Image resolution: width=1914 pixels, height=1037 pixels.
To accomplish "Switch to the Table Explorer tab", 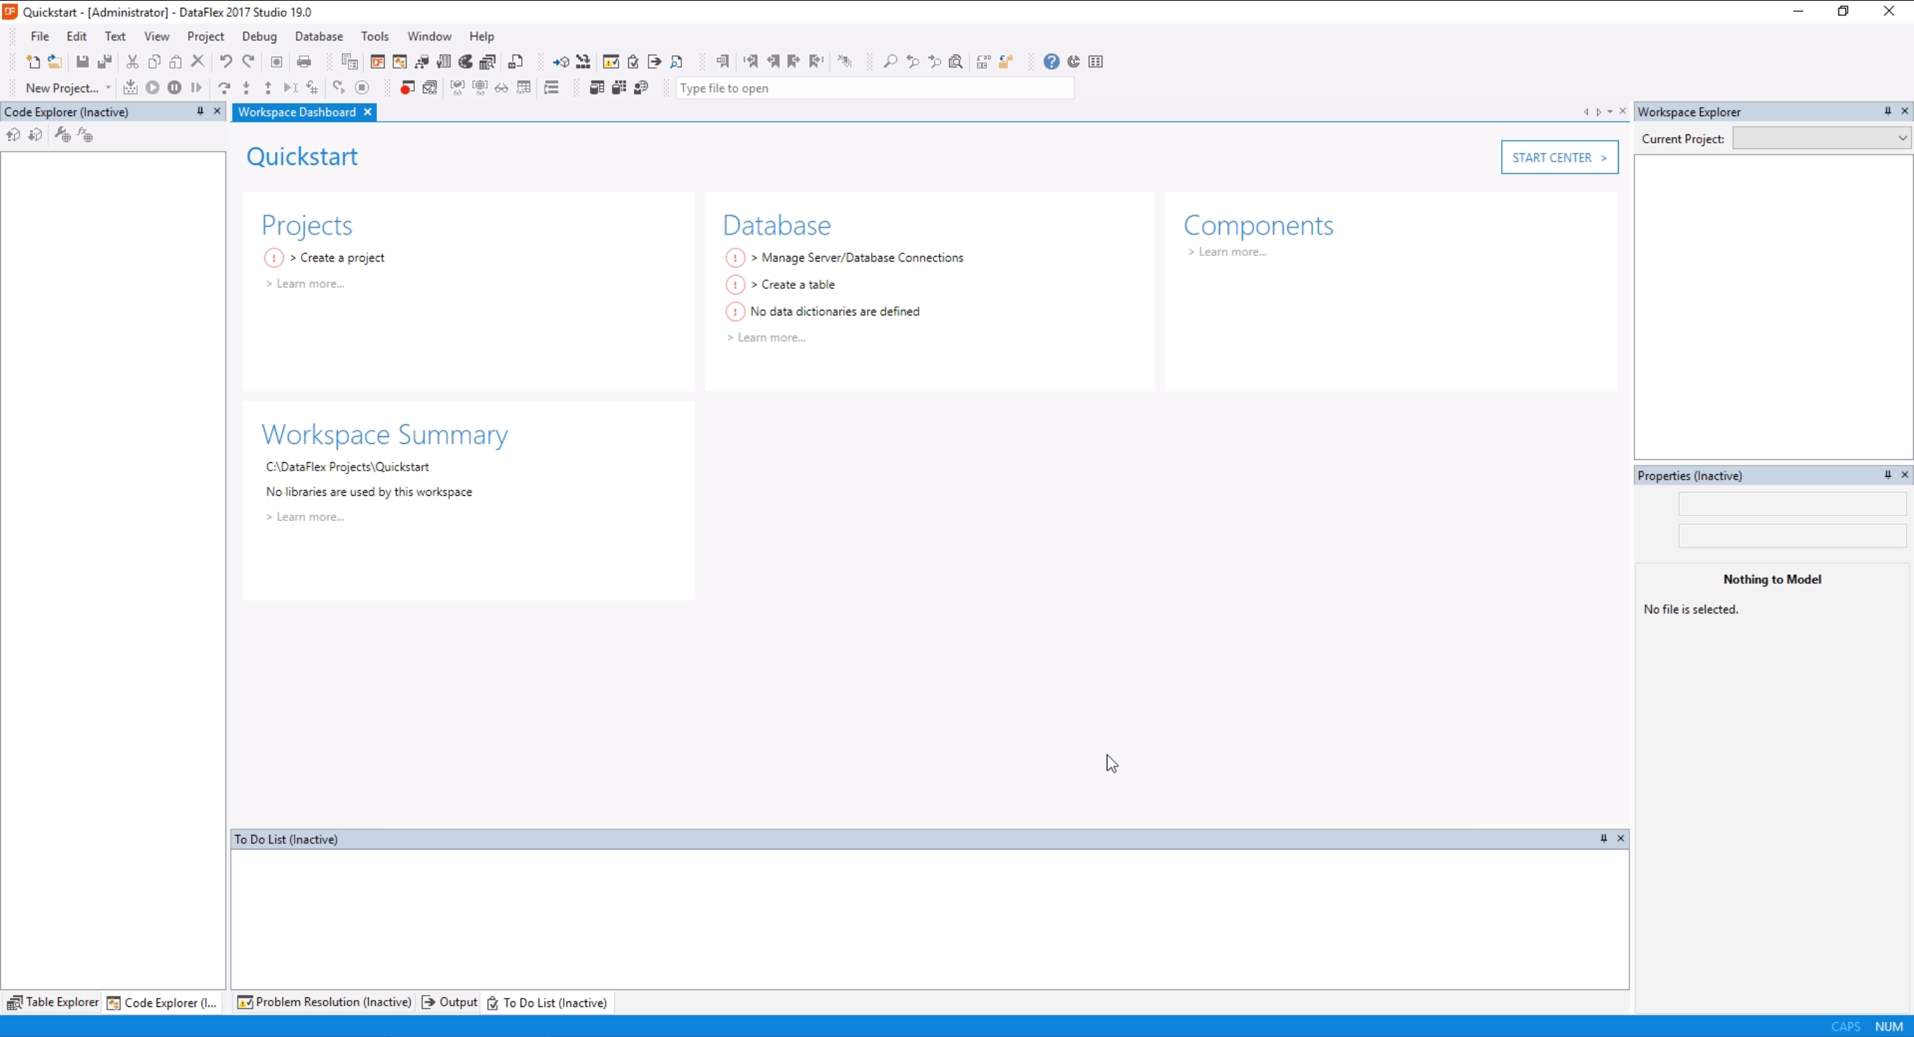I will coord(52,1002).
